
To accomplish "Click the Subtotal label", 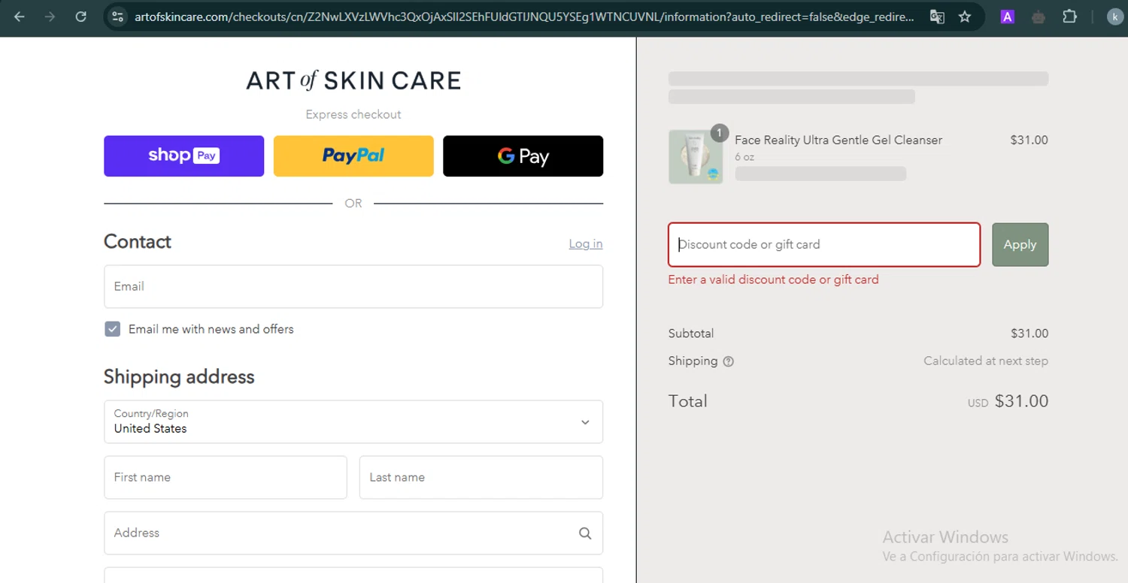I will tap(691, 334).
